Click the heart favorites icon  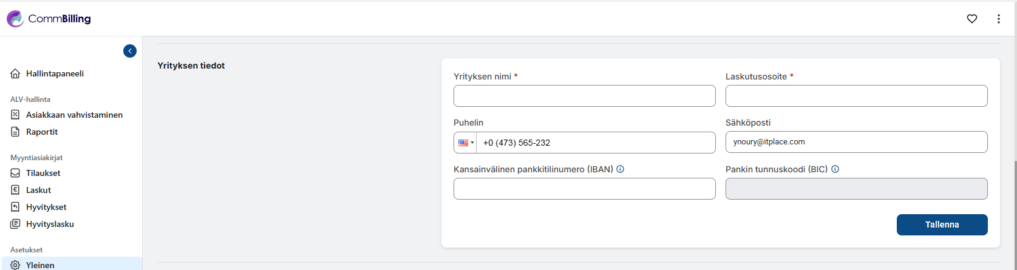click(x=972, y=19)
